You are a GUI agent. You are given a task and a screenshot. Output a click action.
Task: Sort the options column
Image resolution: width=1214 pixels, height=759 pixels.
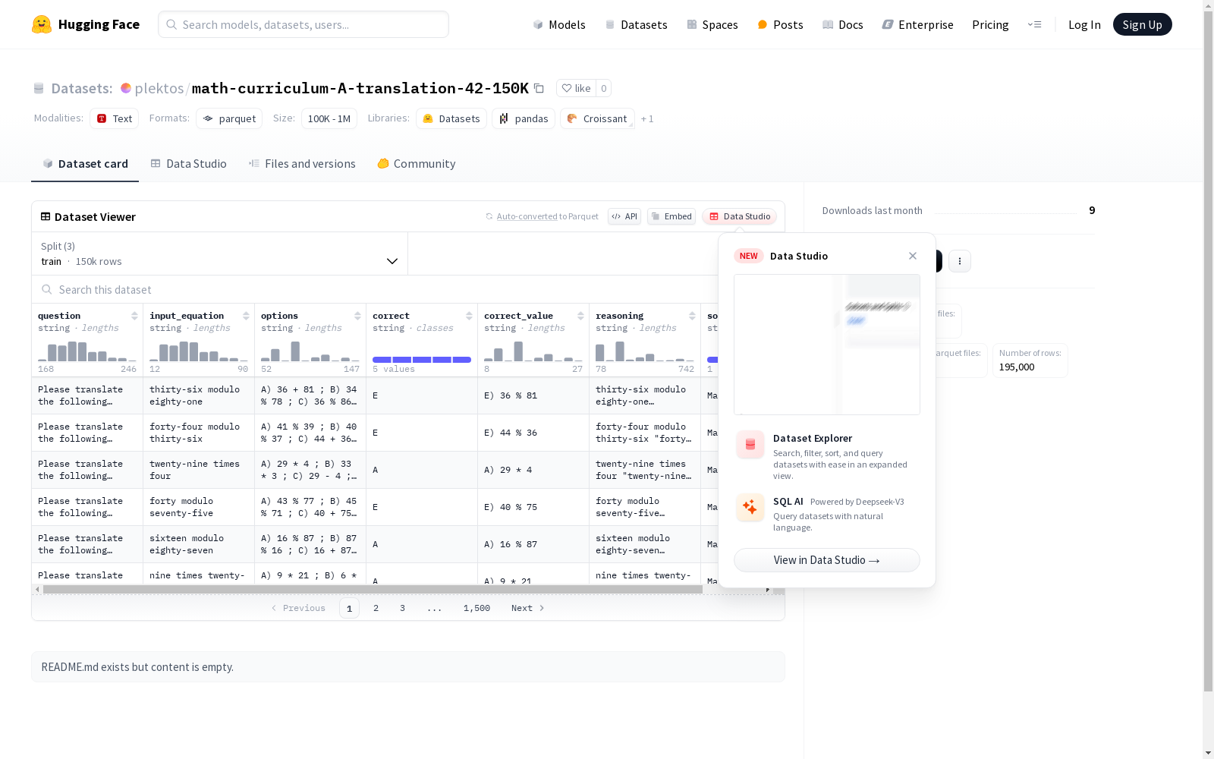pos(357,316)
